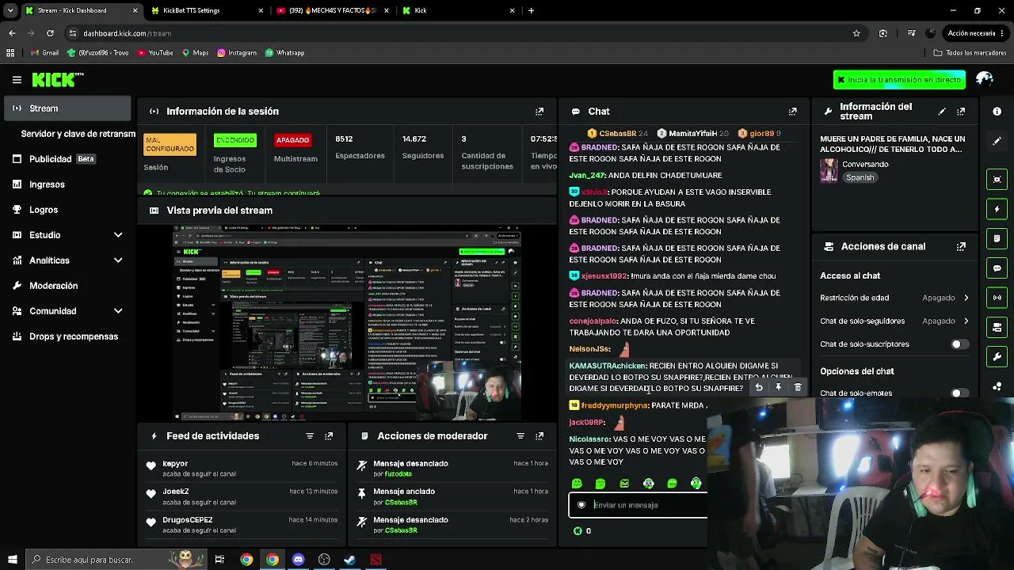1014x570 pixels.
Task: Toggle moderator actions note icon in right sidebar
Action: point(997,238)
